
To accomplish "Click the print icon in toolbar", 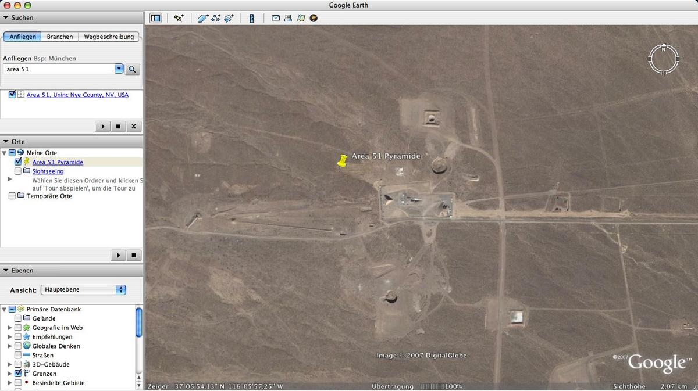I will point(288,18).
